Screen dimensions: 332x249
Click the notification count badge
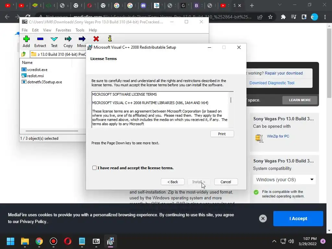coord(323,241)
